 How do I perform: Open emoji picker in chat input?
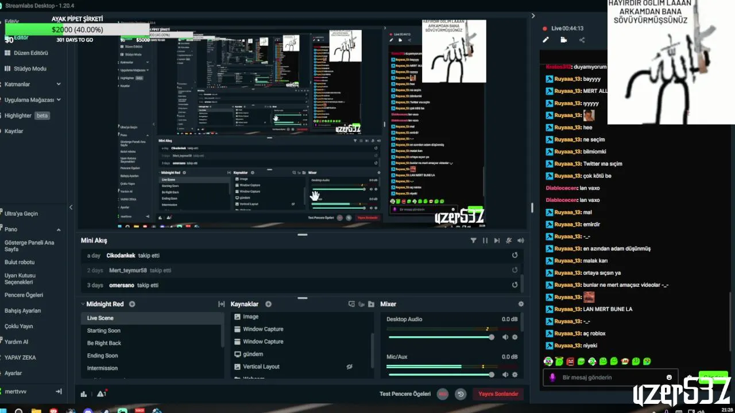669,377
